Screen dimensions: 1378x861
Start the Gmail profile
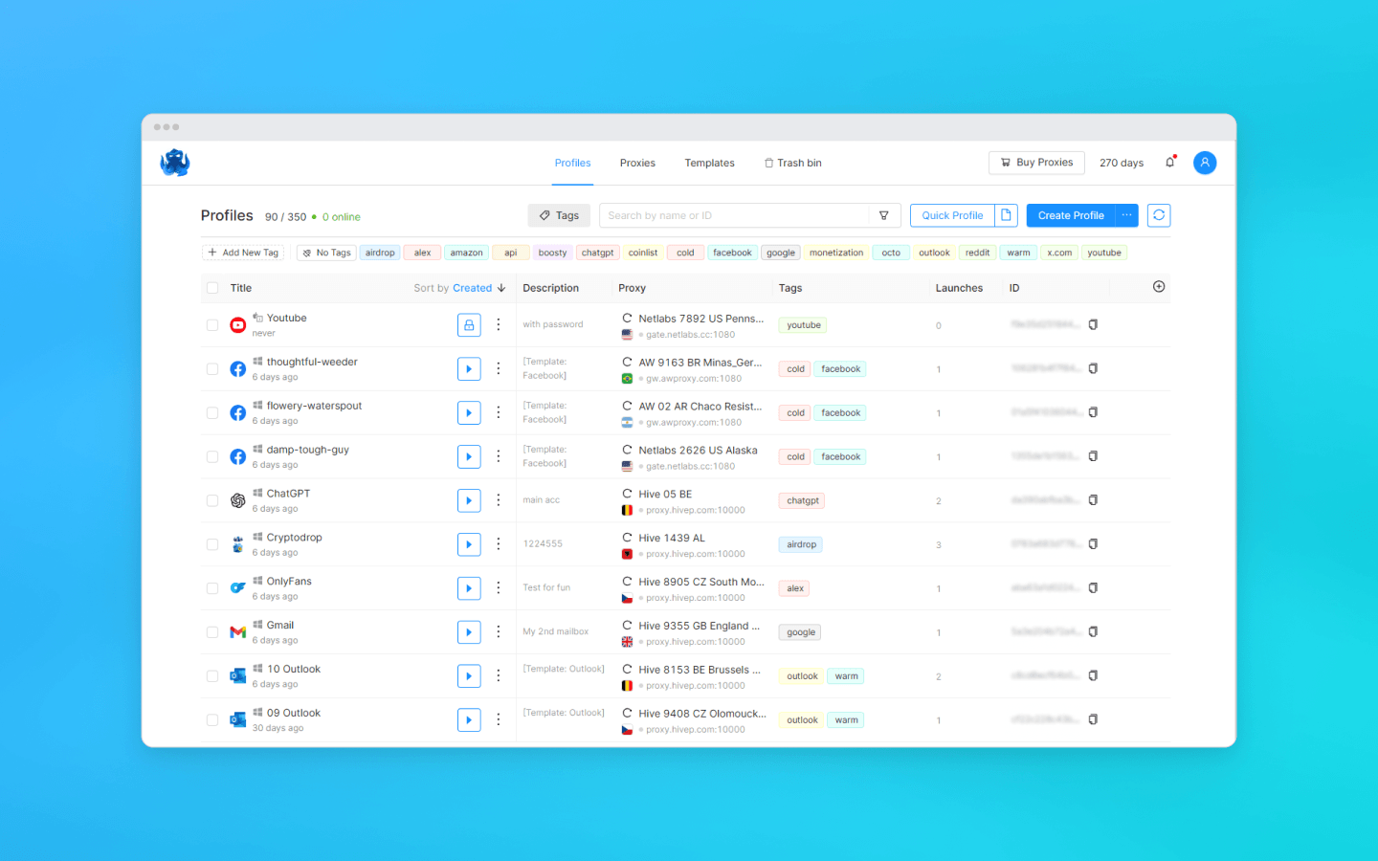coord(469,632)
